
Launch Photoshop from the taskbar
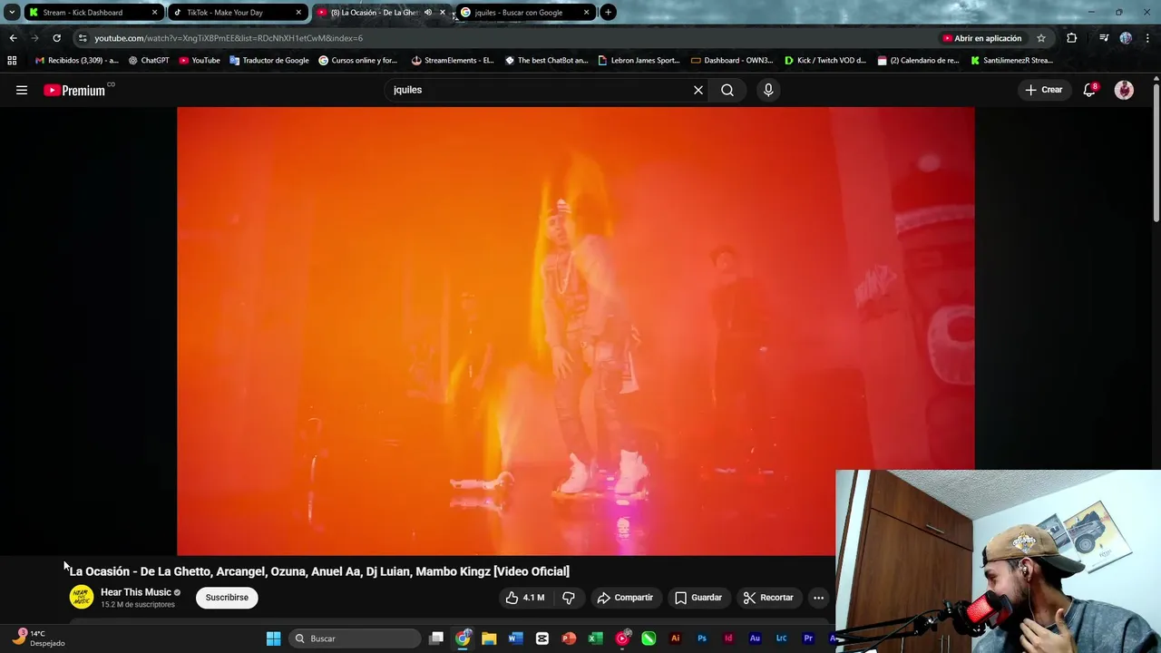point(701,638)
